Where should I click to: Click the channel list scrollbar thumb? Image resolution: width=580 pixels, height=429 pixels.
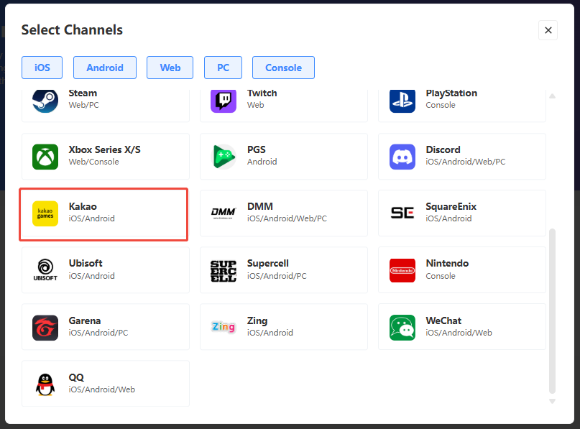552,311
